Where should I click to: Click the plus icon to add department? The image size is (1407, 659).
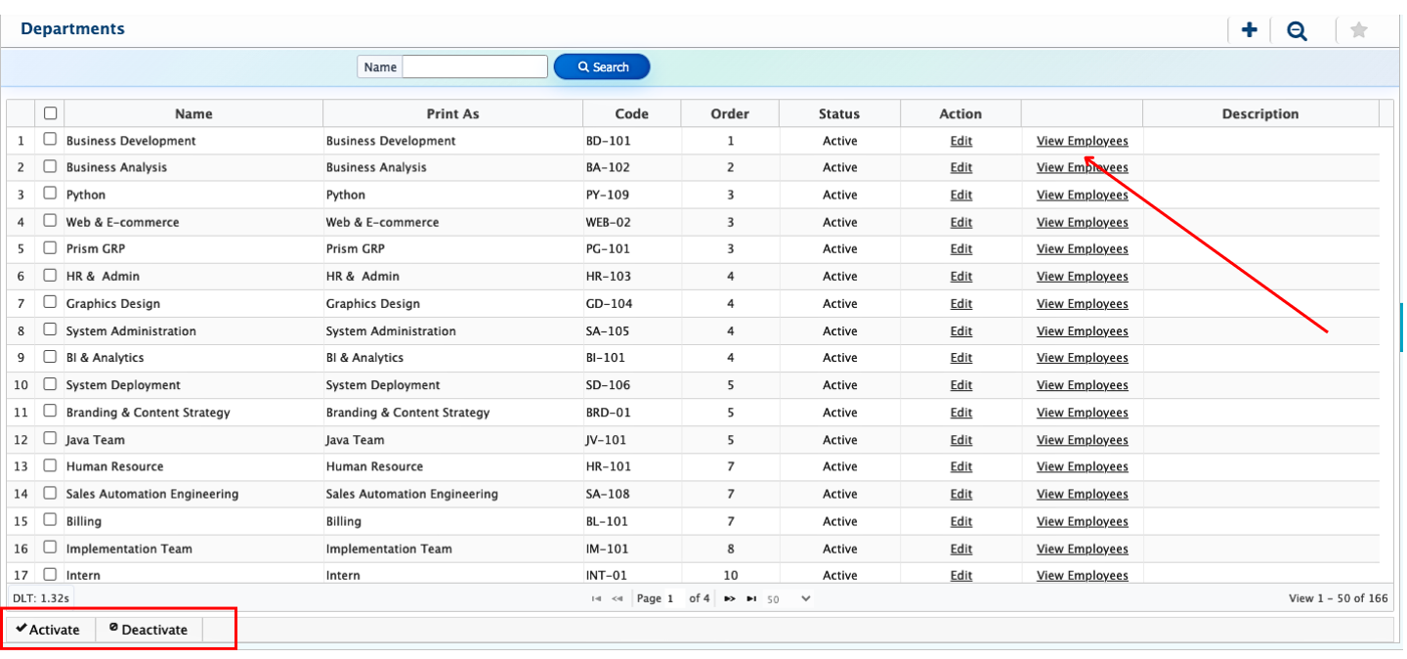pos(1249,30)
